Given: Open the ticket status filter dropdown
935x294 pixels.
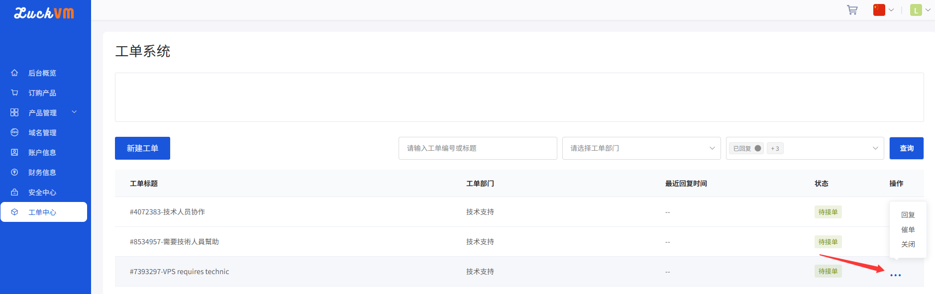Looking at the screenshot, I should point(805,148).
